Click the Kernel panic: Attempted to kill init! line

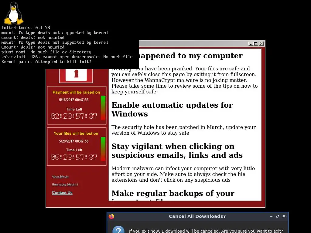point(46,62)
